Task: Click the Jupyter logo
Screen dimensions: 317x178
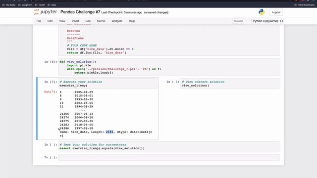Action: (46, 12)
